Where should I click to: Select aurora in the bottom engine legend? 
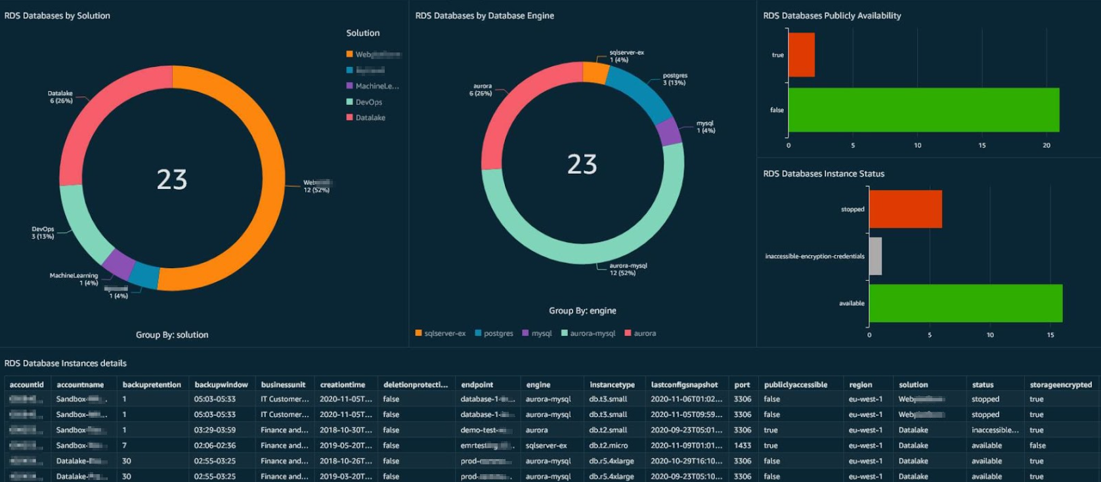pyautogui.click(x=640, y=333)
